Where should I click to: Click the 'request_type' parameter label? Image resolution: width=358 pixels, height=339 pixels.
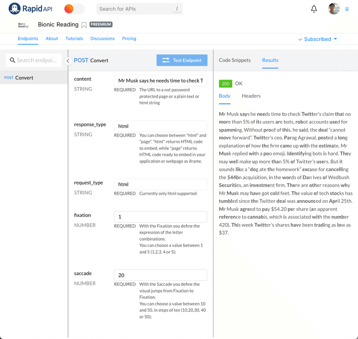click(88, 183)
